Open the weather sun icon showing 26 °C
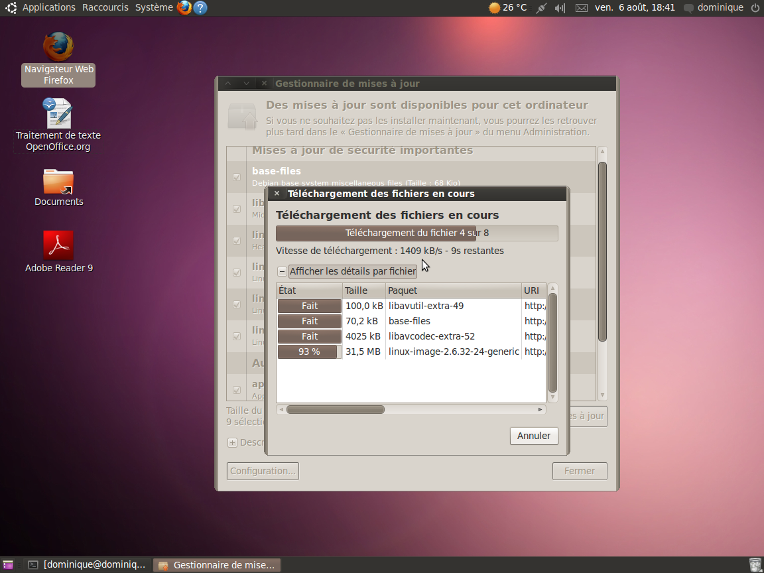This screenshot has height=573, width=764. pos(495,7)
